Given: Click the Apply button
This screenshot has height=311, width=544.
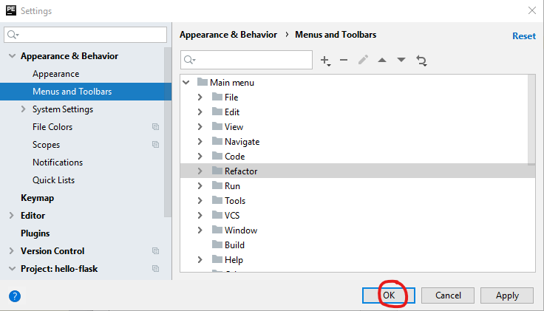Looking at the screenshot, I should [507, 295].
